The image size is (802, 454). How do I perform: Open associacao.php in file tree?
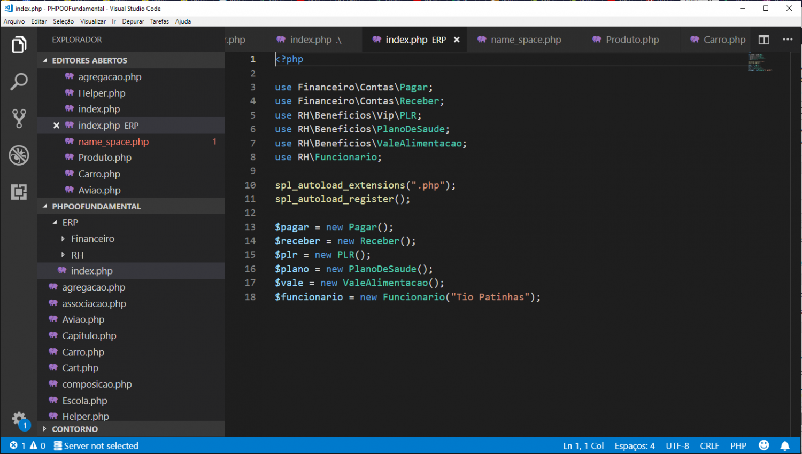tap(131, 303)
